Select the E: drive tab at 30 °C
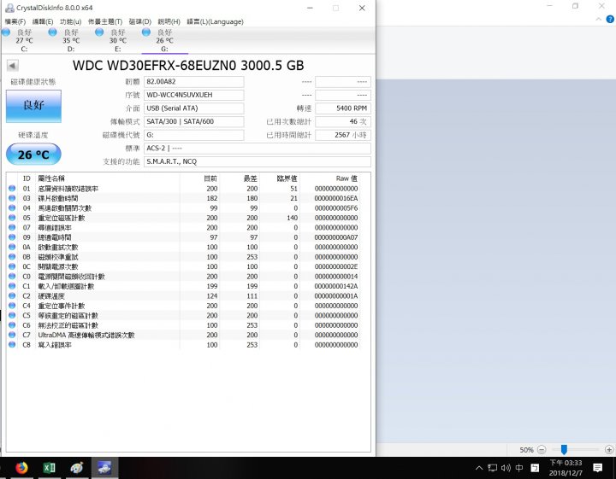This screenshot has height=479, width=616. point(118,40)
